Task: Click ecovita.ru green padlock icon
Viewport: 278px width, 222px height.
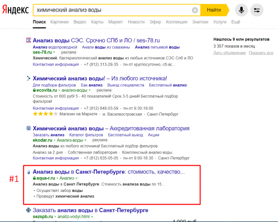Action: pos(34,90)
